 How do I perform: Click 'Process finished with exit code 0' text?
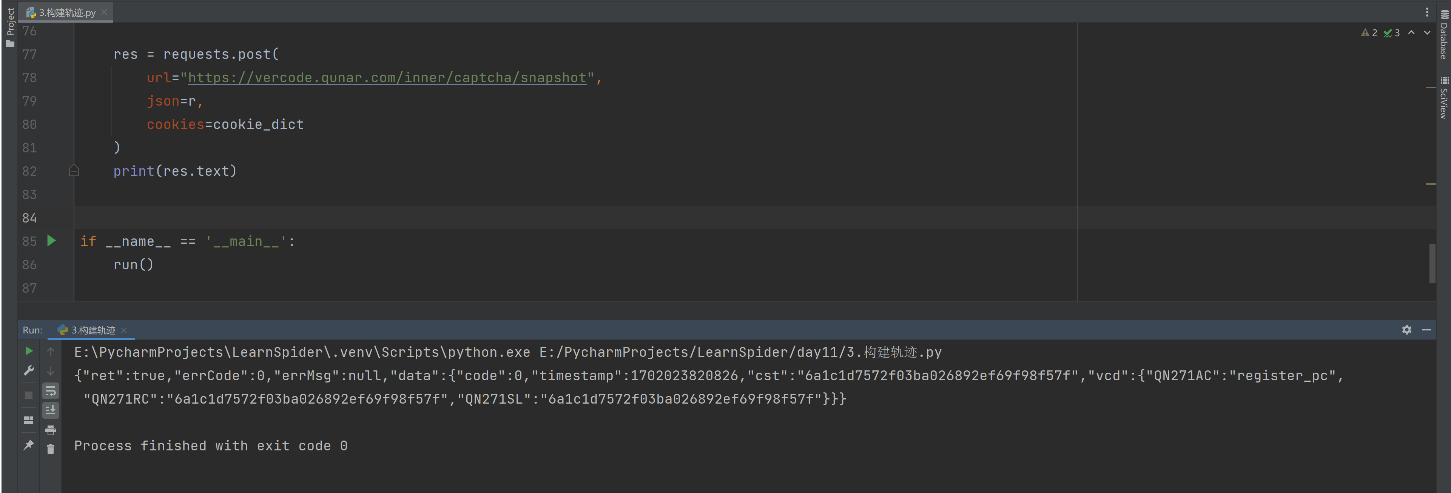click(x=211, y=446)
